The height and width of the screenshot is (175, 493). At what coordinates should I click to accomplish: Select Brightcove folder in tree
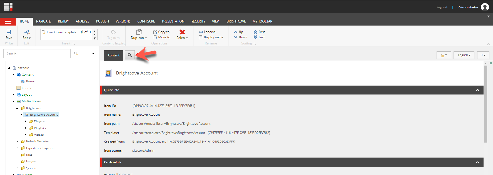pos(34,108)
